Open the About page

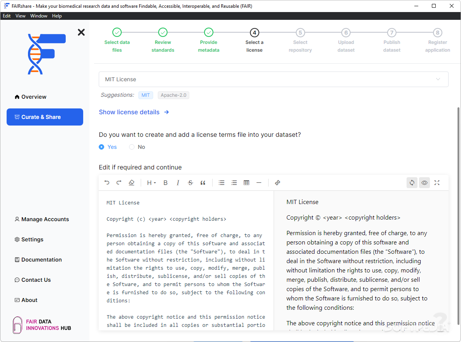pos(26,300)
